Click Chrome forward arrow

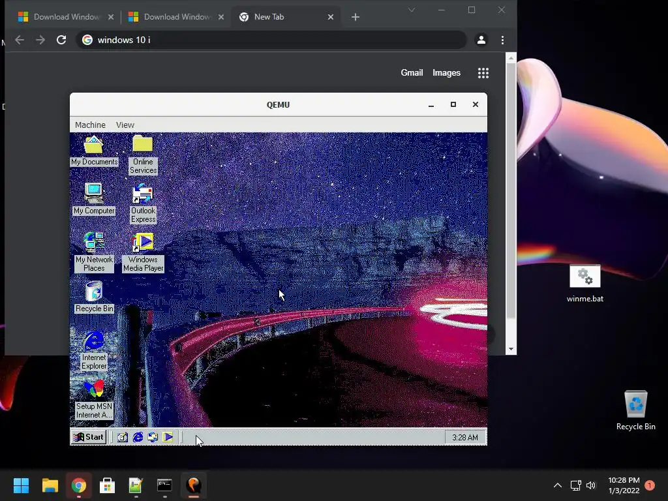(x=40, y=40)
